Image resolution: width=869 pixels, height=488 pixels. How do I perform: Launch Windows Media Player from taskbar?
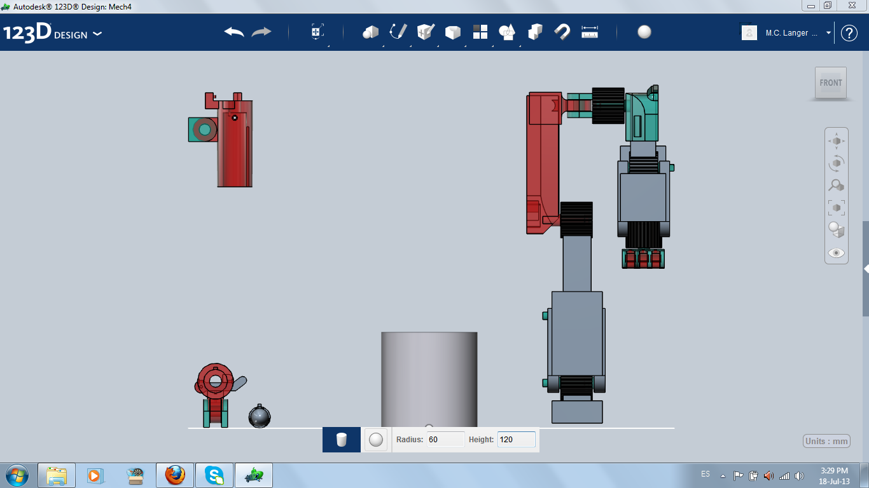[95, 475]
